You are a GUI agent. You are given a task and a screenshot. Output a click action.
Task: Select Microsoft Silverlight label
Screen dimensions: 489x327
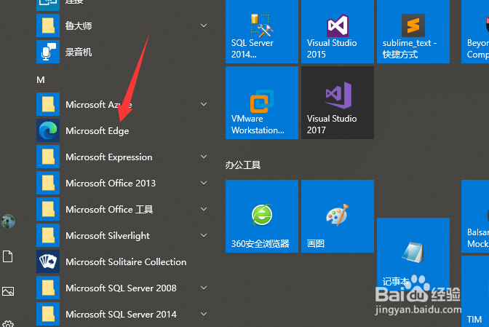pos(108,235)
